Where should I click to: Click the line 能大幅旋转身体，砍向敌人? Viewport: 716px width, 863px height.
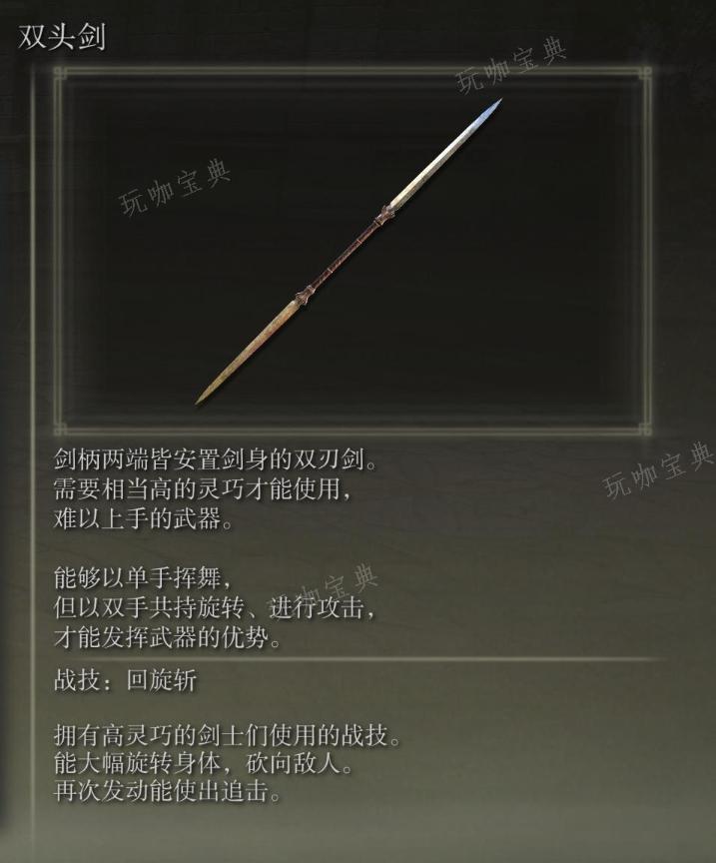point(203,763)
